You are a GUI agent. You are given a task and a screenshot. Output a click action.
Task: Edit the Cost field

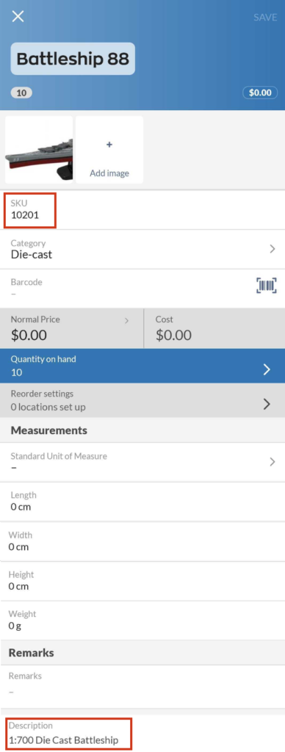(x=214, y=328)
